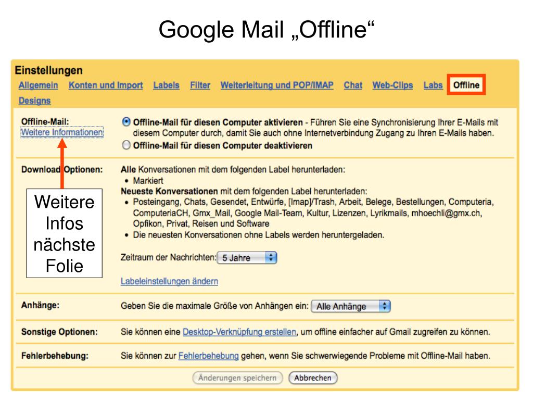The width and height of the screenshot is (533, 400).
Task: Click the Einstellungen heading
Action: (48, 70)
